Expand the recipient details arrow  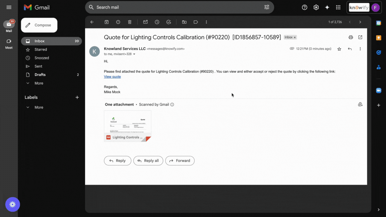(134, 54)
